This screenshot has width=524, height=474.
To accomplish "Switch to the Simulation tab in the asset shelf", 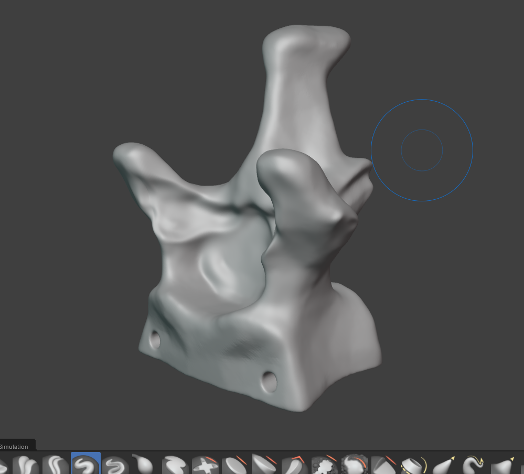I will 14,447.
